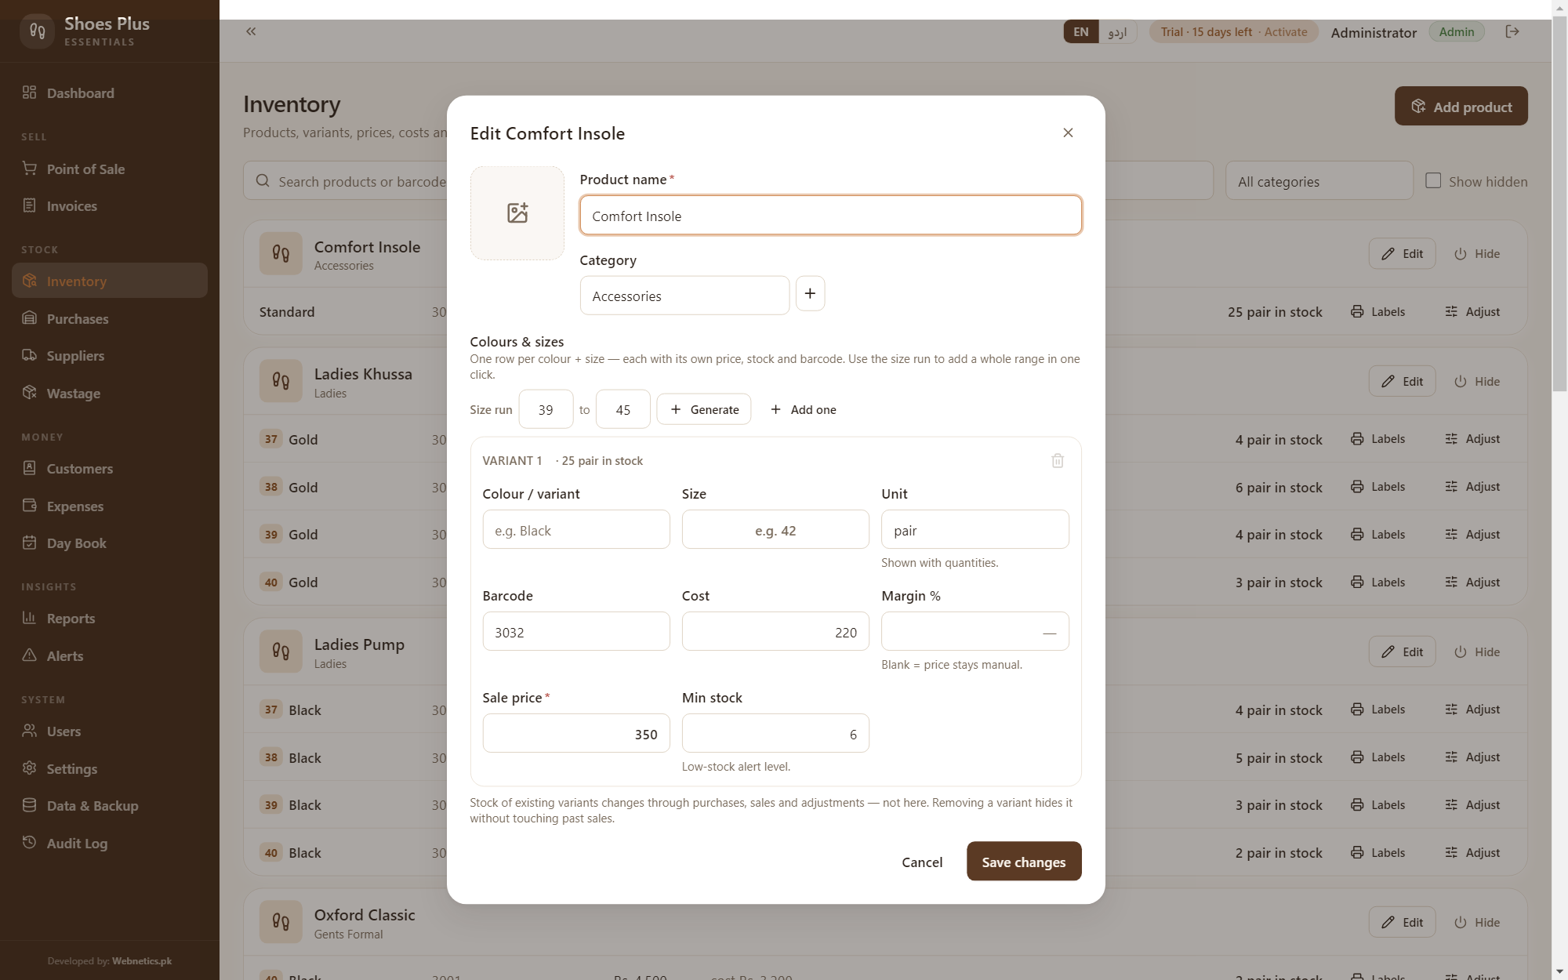Print labels for Ladies Pump 40 Black

click(x=1377, y=852)
